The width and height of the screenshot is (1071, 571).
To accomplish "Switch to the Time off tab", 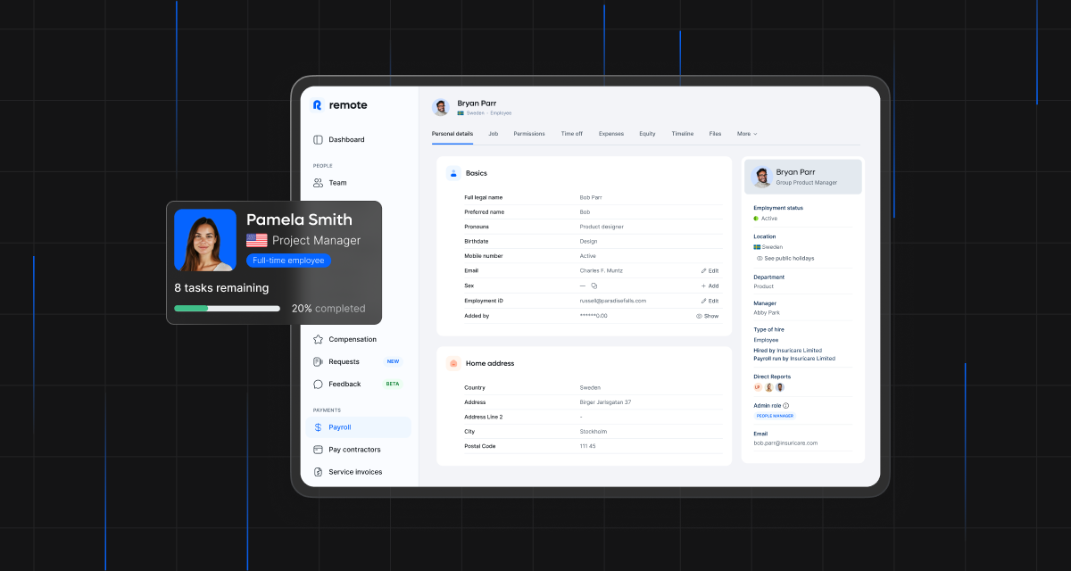I will click(572, 134).
